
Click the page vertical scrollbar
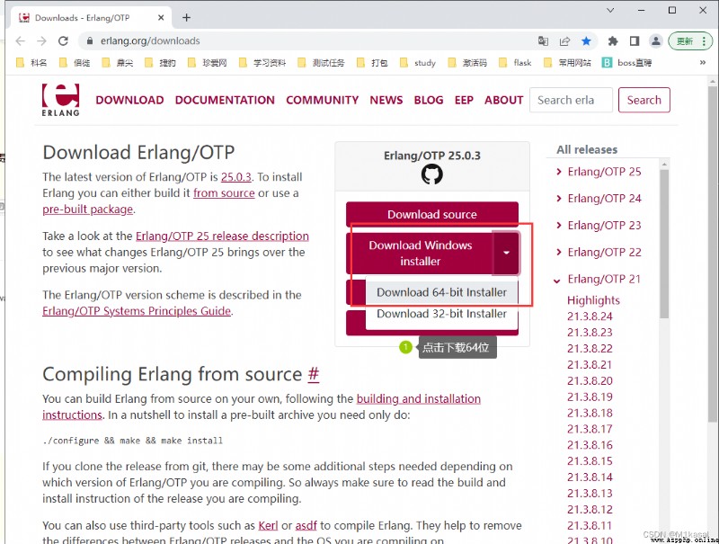click(x=712, y=254)
